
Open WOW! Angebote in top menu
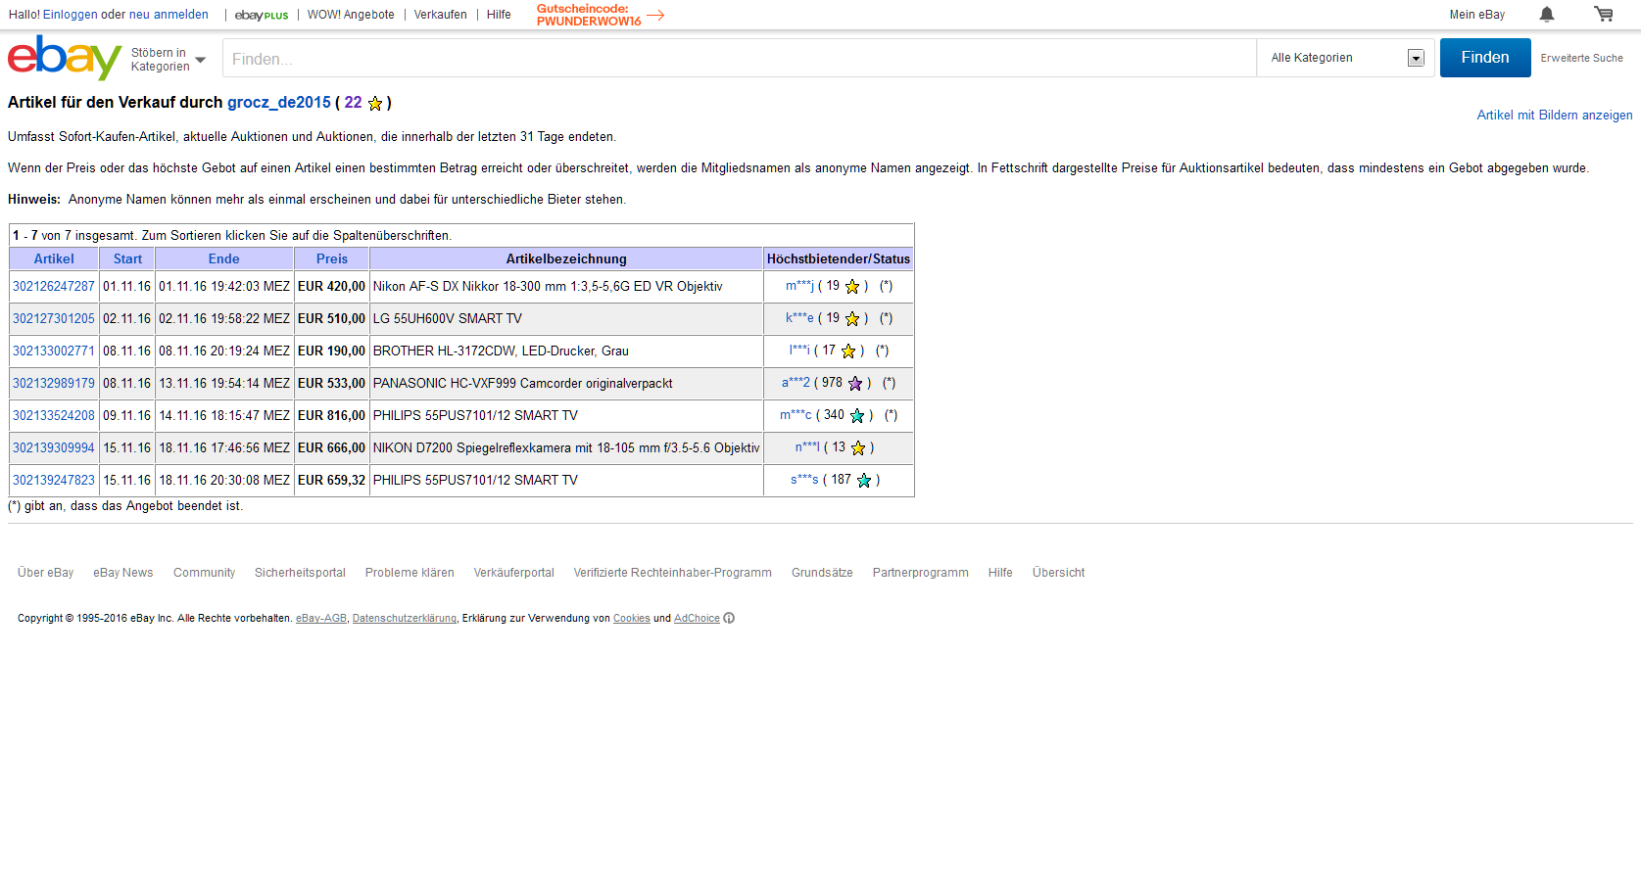[x=351, y=15]
